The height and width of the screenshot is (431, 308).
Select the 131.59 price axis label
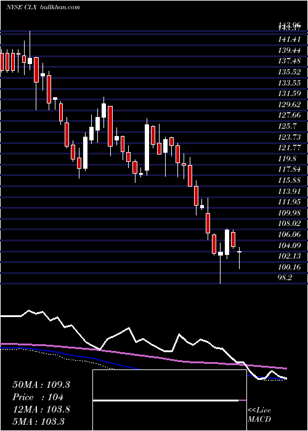pos(289,94)
